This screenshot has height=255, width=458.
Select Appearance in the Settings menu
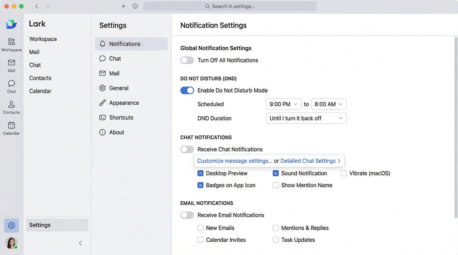124,103
